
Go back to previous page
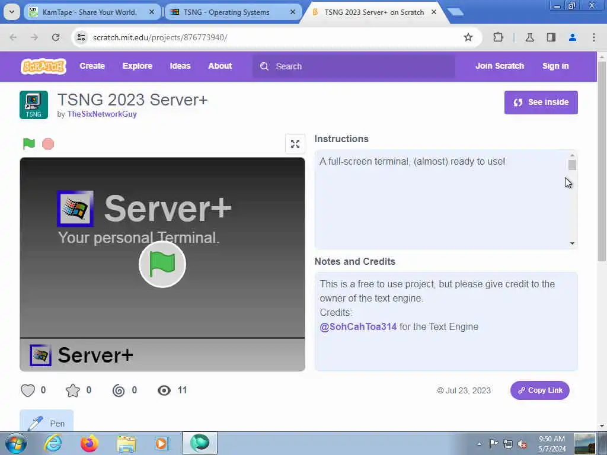coord(13,37)
